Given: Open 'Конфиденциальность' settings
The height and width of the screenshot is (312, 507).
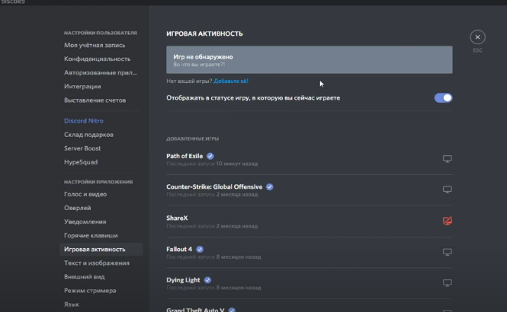Looking at the screenshot, I should click(x=98, y=59).
